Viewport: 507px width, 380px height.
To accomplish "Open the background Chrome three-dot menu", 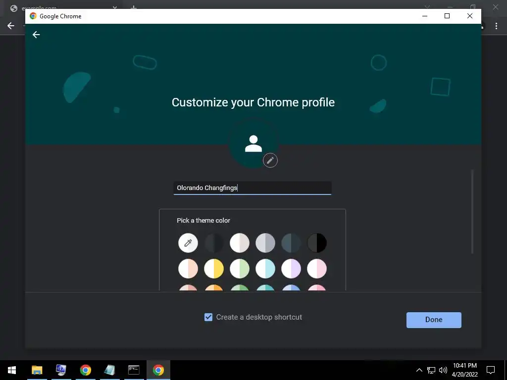I will 496,26.
